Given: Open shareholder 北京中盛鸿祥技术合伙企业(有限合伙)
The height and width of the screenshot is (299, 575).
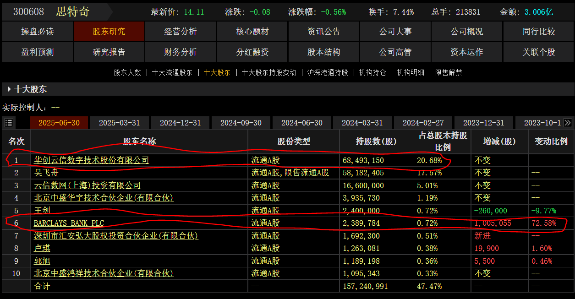Looking at the screenshot, I should [104, 273].
